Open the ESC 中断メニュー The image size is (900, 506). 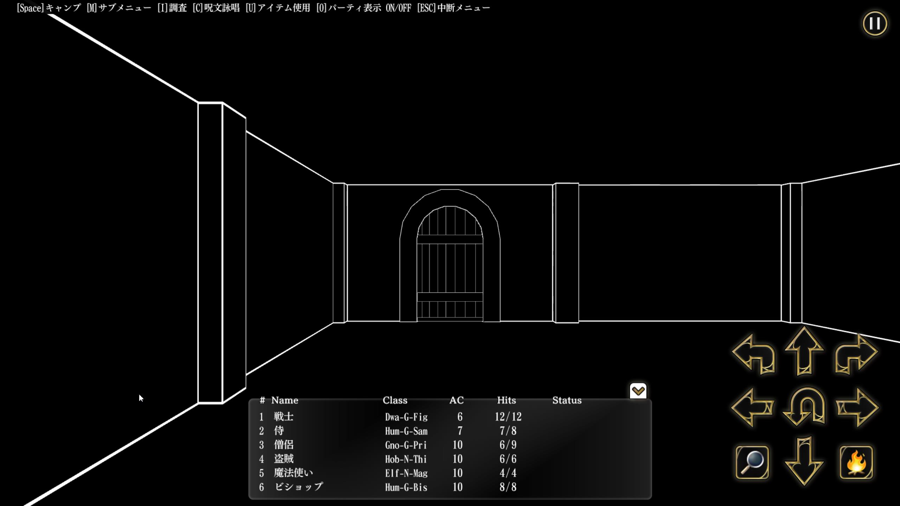(x=454, y=8)
